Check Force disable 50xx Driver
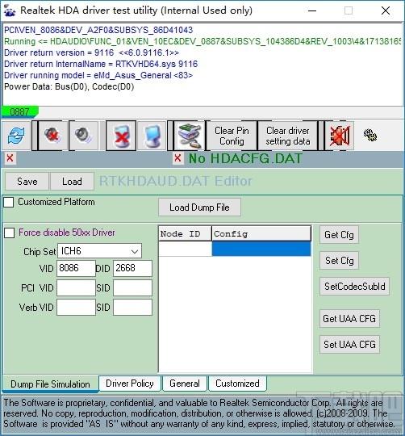The image size is (405, 436). (10, 233)
